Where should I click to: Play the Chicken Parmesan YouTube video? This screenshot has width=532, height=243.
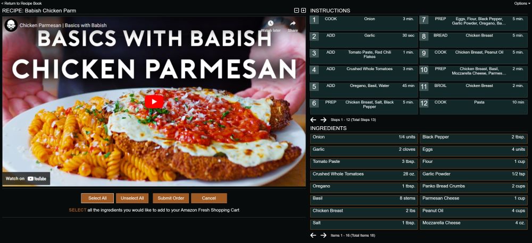click(154, 101)
